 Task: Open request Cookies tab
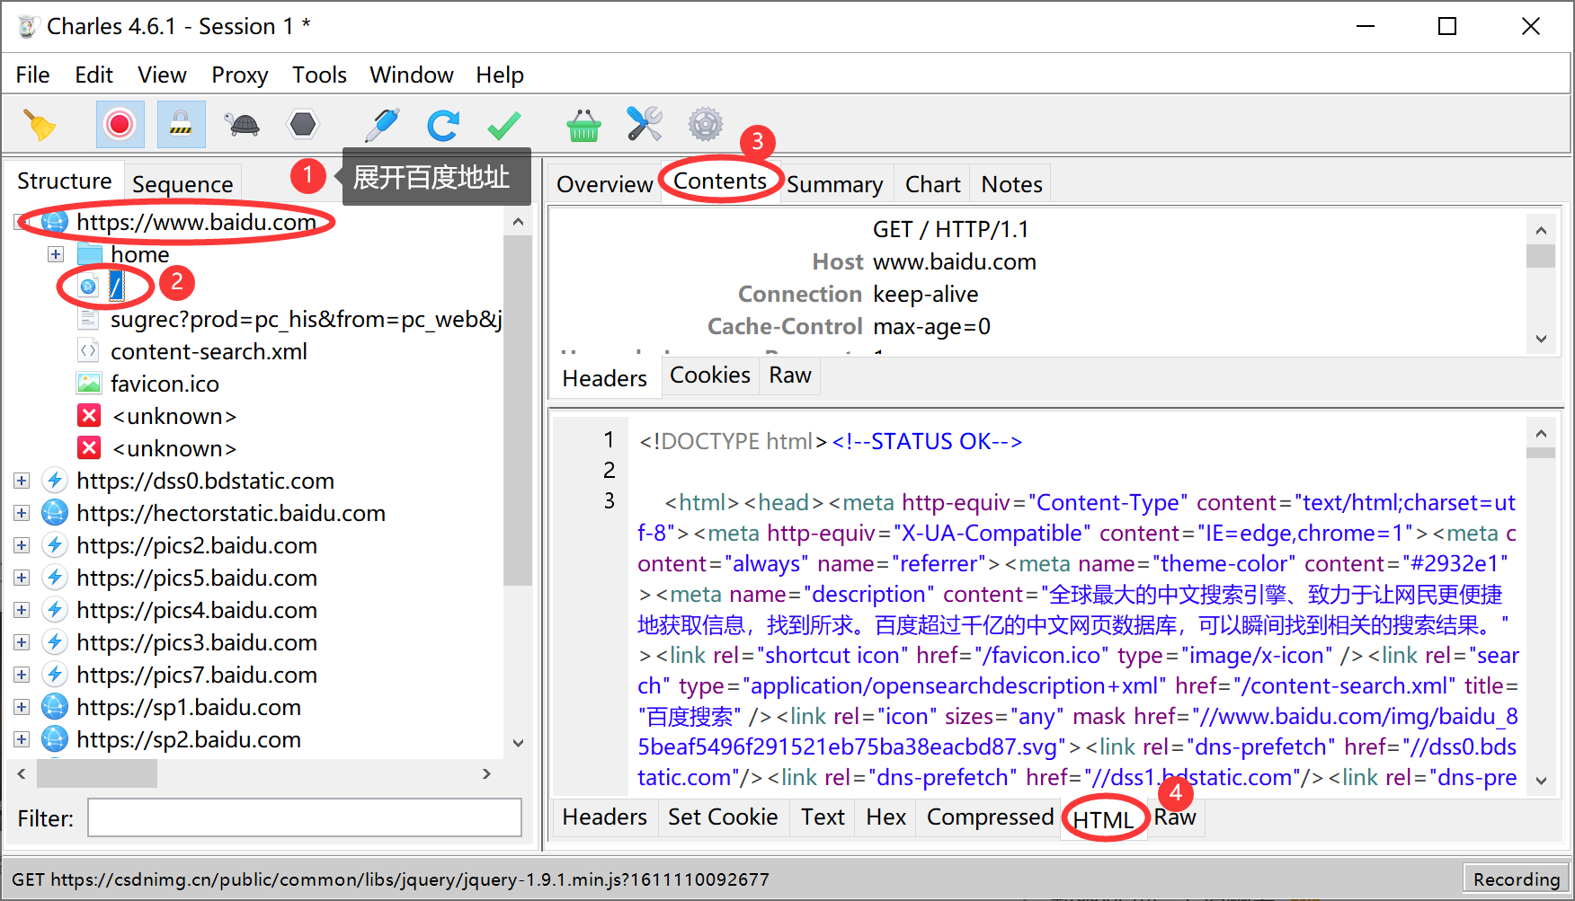click(710, 375)
